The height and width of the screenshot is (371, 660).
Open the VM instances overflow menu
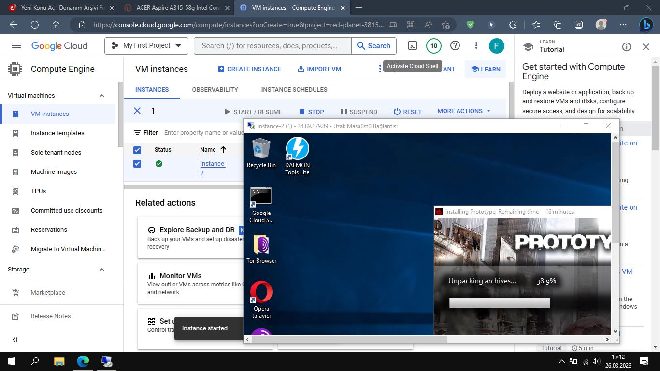click(x=380, y=69)
